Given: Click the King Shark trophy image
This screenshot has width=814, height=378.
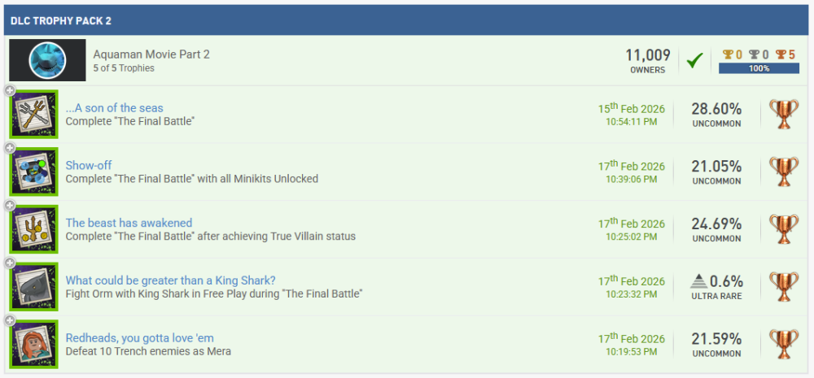Looking at the screenshot, I should point(33,286).
